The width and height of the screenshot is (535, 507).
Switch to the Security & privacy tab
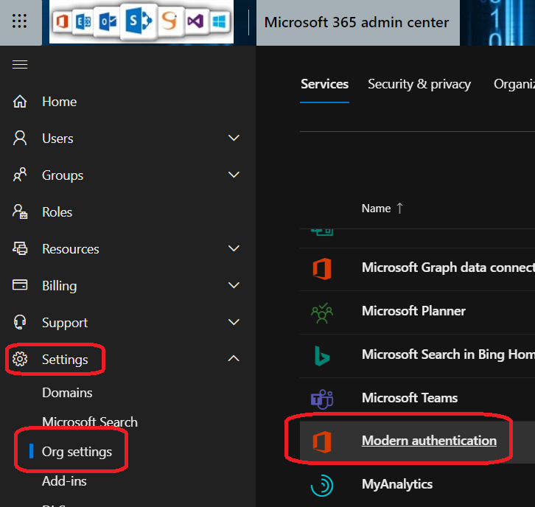[x=419, y=84]
